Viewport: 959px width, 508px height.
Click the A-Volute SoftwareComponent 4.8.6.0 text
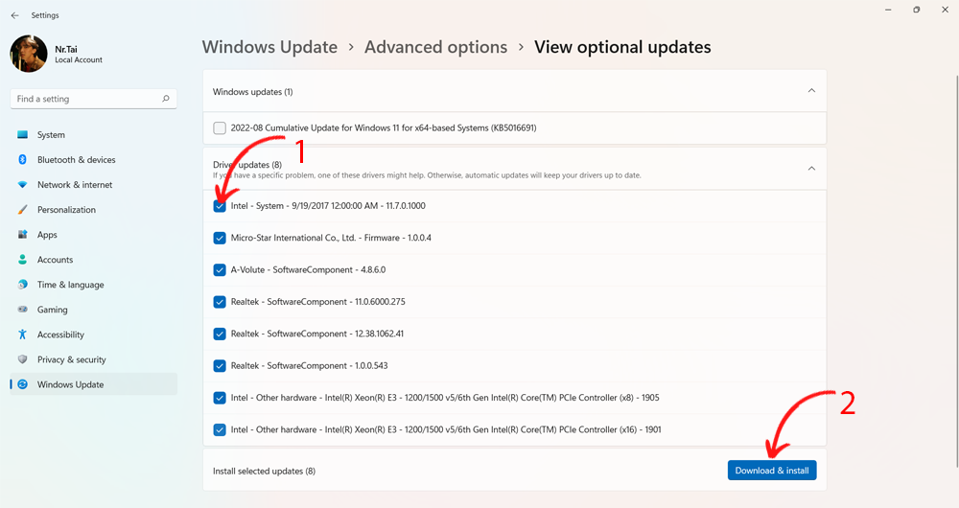308,269
